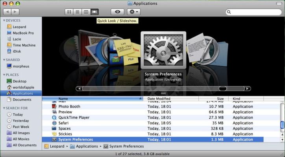285x157 pixels.
Task: Select the QuickTime Player row
Action: [x=153, y=117]
